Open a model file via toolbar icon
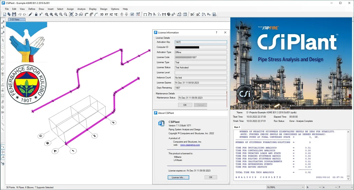 [x=9, y=14]
